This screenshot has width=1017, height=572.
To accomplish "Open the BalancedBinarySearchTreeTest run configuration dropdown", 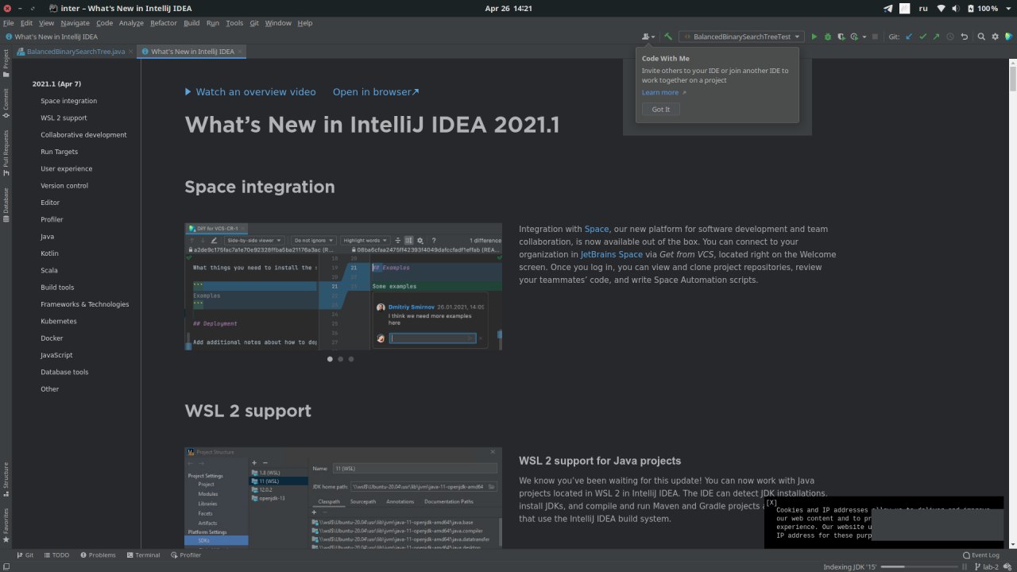I will [741, 37].
